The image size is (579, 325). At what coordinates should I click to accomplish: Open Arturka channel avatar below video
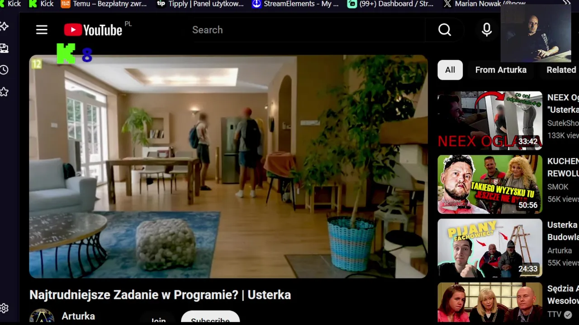(x=42, y=316)
